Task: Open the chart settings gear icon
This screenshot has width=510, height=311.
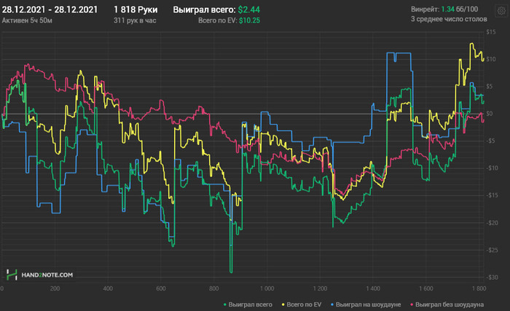Action: coord(500,13)
